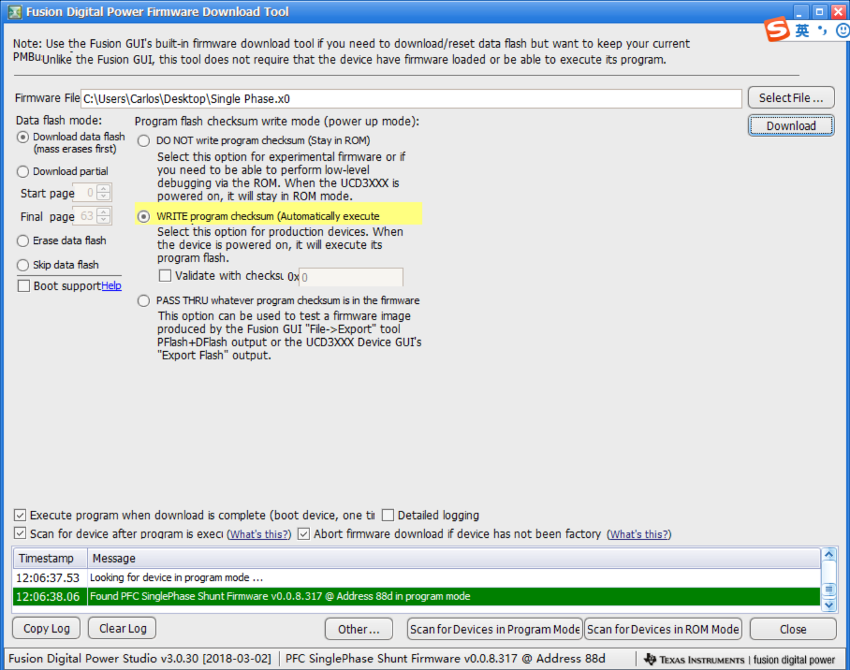This screenshot has width=850, height=670.
Task: Click the Texas Instruments logo in status bar
Action: point(695,659)
